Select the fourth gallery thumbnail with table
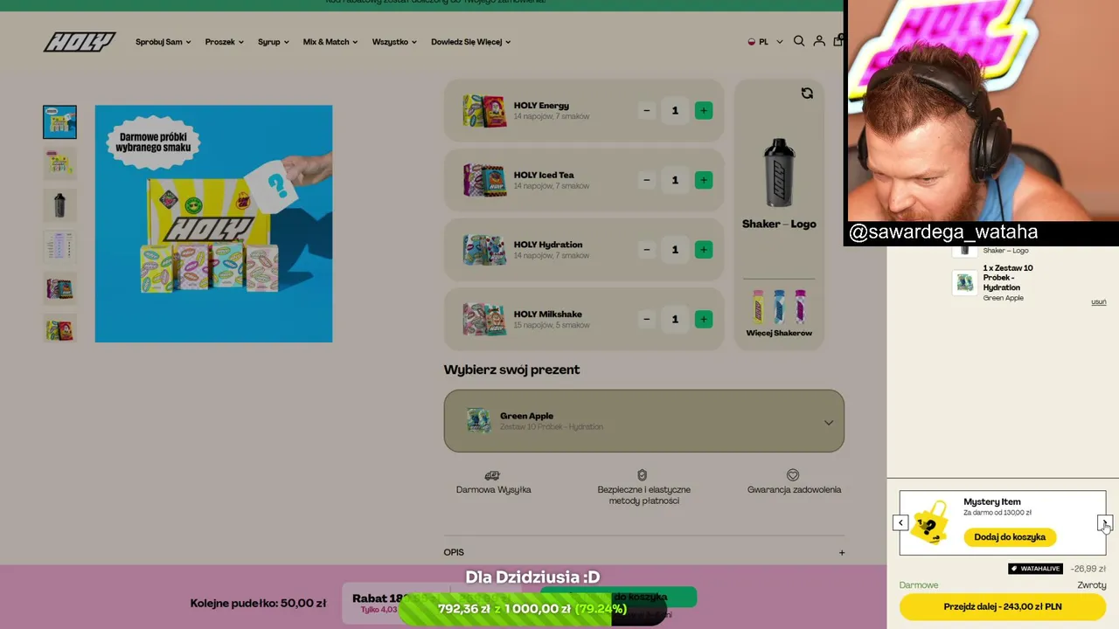The image size is (1119, 629). click(x=59, y=246)
